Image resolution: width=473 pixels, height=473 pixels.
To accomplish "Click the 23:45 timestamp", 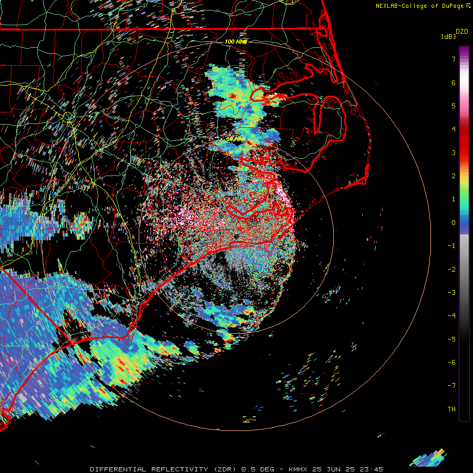I will point(371,469).
